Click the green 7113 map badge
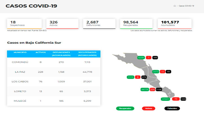Viewport: 204px width, 113px height. (131, 77)
